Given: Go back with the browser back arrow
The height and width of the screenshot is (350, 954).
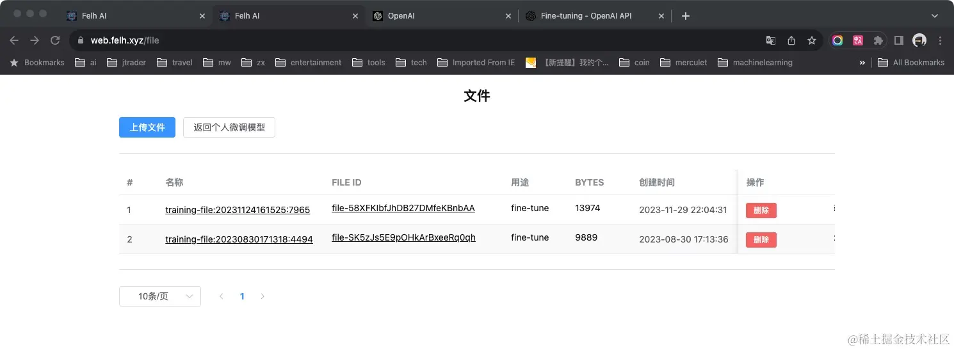Looking at the screenshot, I should click(14, 40).
